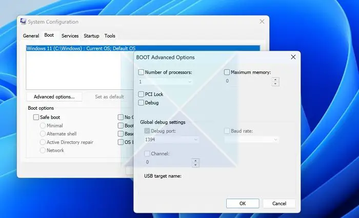The image size is (359, 218).
Task: Switch to the Startup tab
Action: pyautogui.click(x=91, y=36)
